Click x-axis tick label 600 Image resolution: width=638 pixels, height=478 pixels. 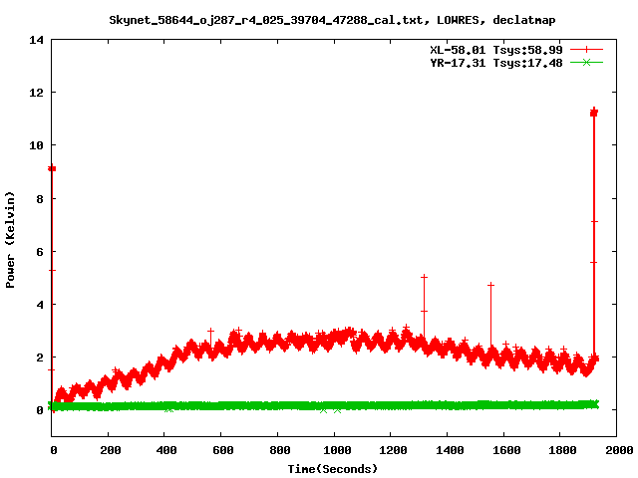[223, 450]
